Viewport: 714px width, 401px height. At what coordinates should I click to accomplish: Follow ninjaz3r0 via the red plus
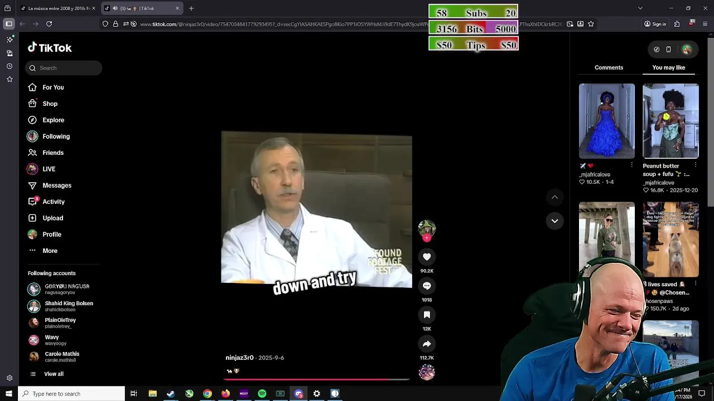(x=427, y=238)
